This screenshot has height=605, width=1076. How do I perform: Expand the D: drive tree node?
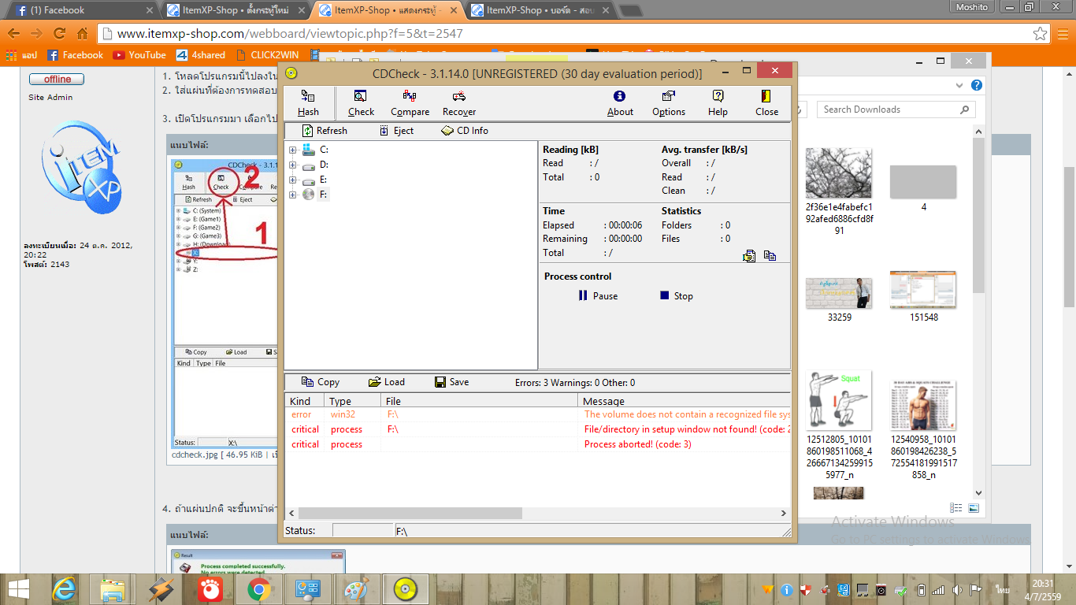click(x=293, y=165)
